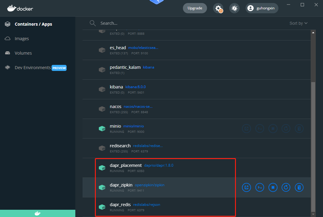This screenshot has height=217, width=323.
Task: Click the pedantic_kalam container icon
Action: click(x=102, y=70)
